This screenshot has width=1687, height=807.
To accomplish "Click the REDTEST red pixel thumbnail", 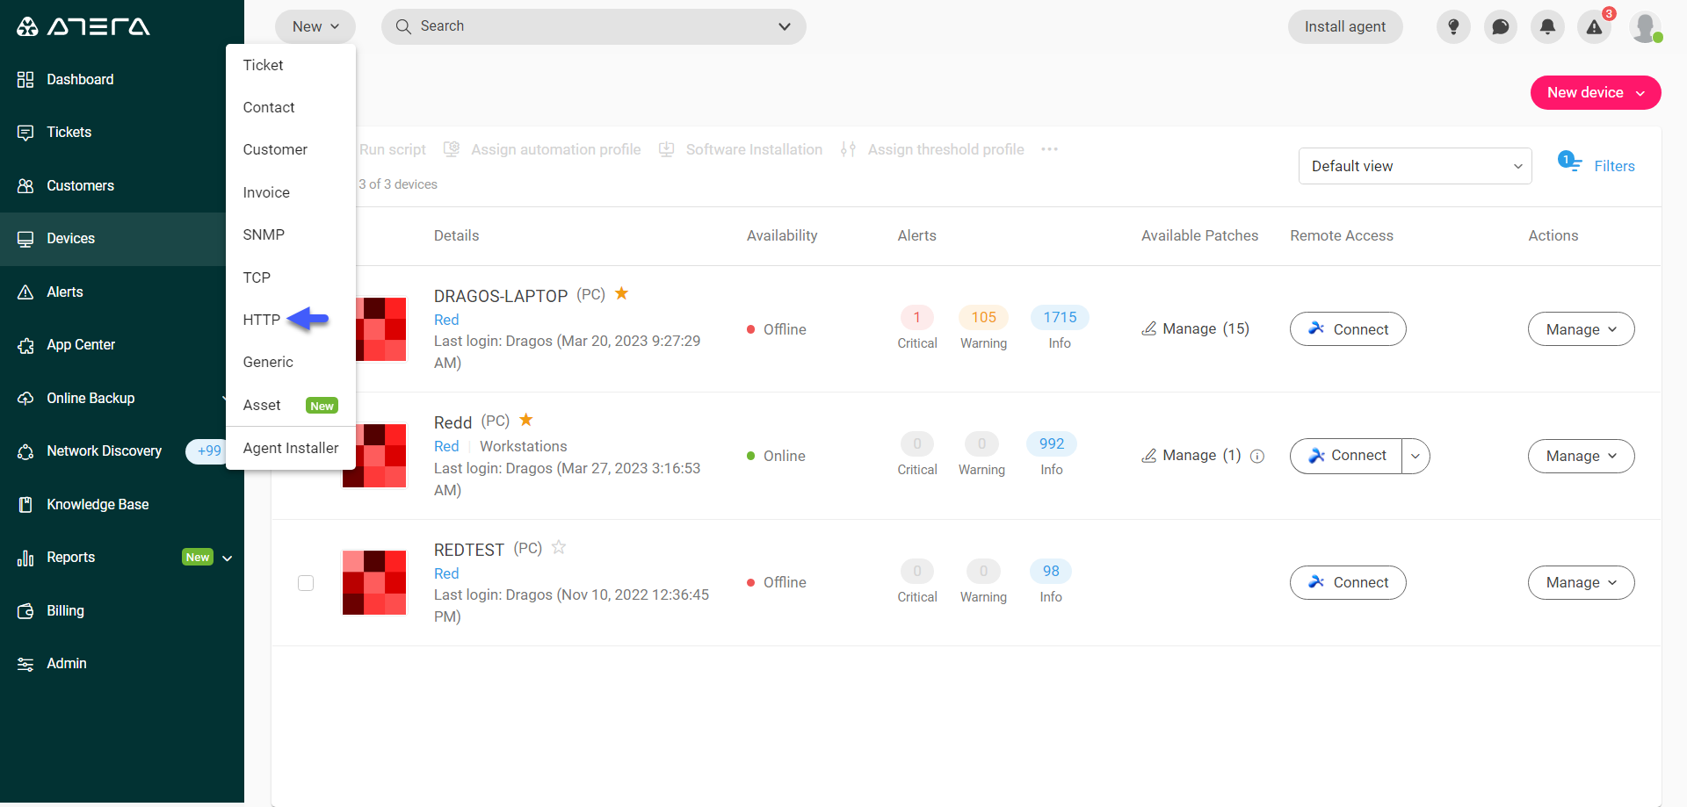I will (374, 582).
